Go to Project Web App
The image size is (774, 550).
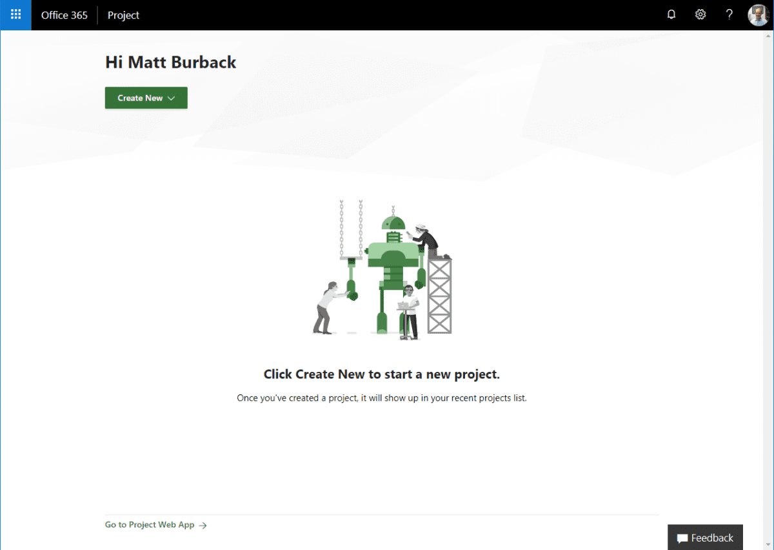click(150, 525)
